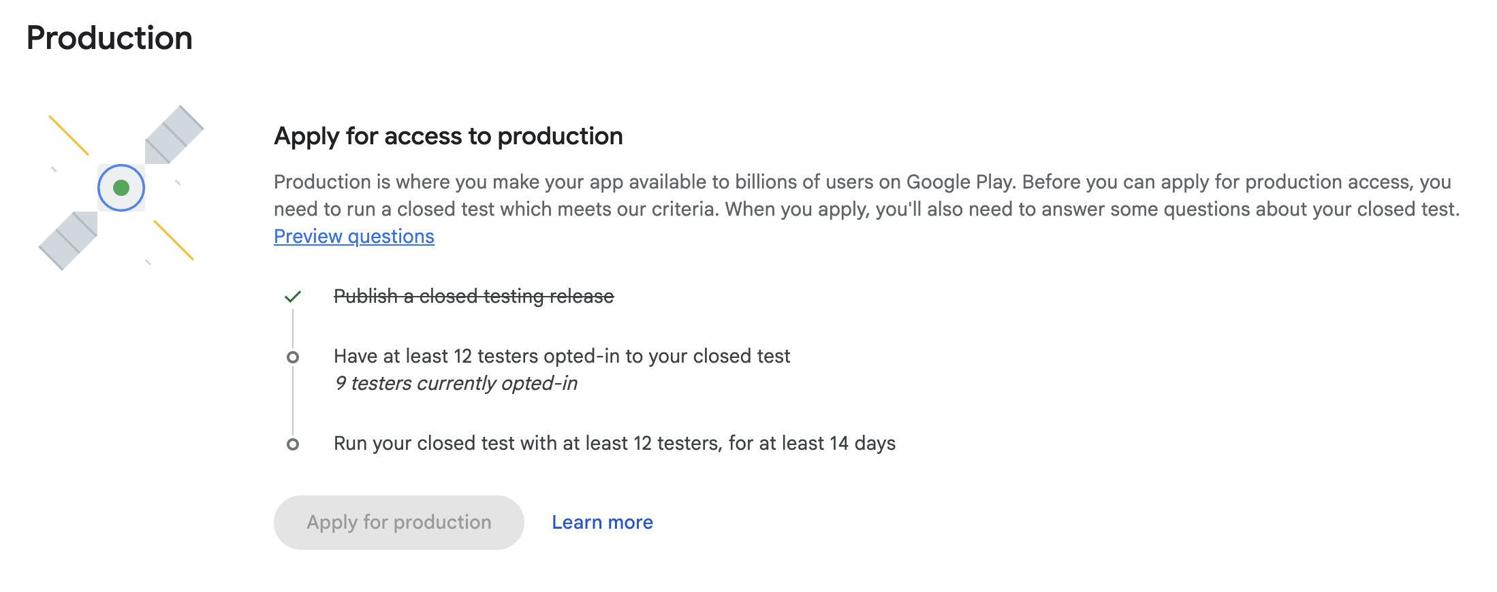Image resolution: width=1497 pixels, height=592 pixels.
Task: Click the 9 testers currently opted-in status
Action: pyautogui.click(x=456, y=384)
